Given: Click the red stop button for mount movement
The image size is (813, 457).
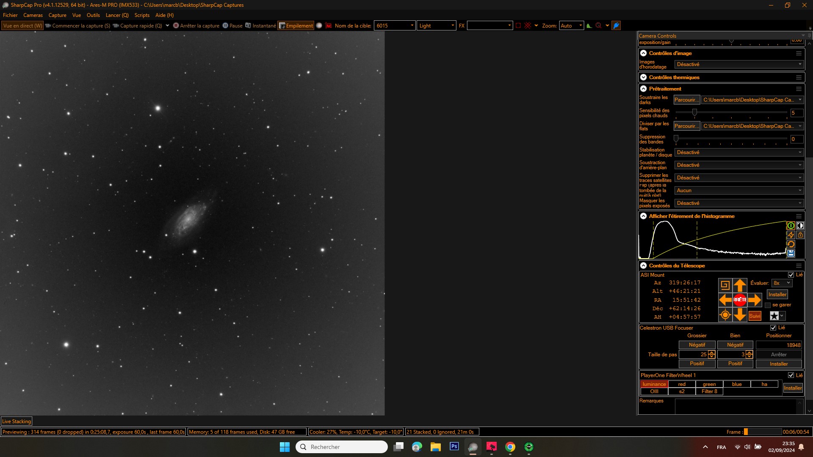Looking at the screenshot, I should 740,300.
